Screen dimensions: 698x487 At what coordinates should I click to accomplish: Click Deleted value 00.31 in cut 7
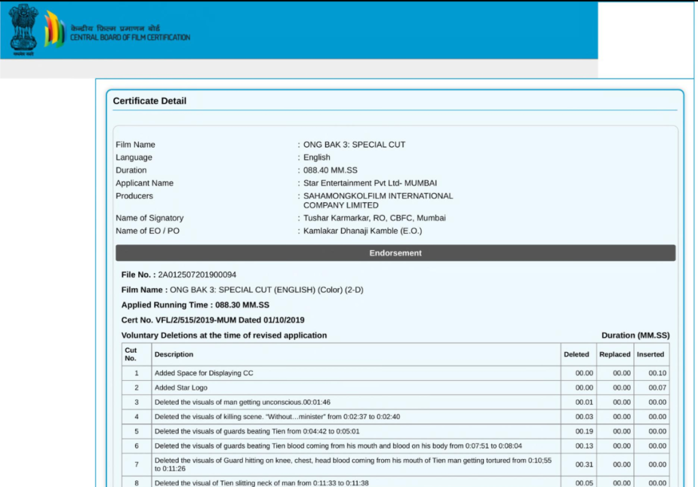(x=584, y=465)
